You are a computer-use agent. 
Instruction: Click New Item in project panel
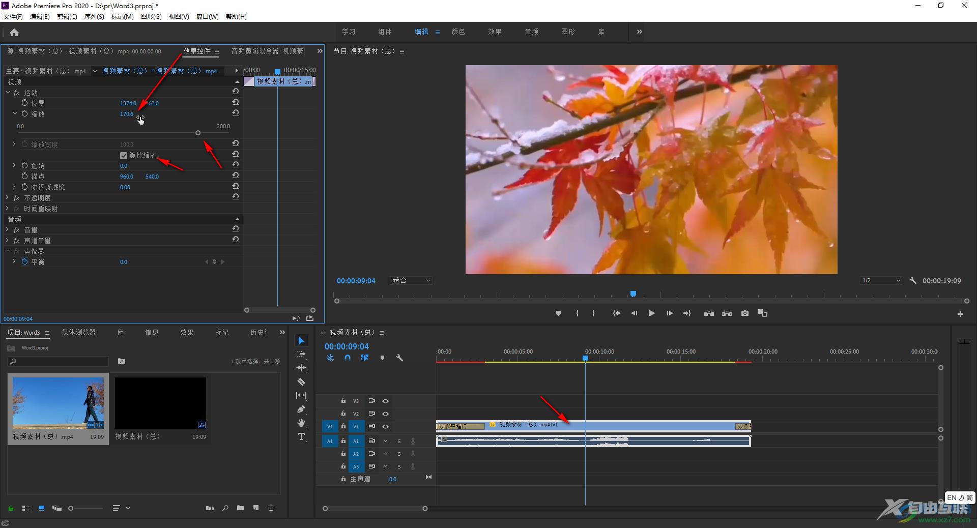[x=256, y=508]
